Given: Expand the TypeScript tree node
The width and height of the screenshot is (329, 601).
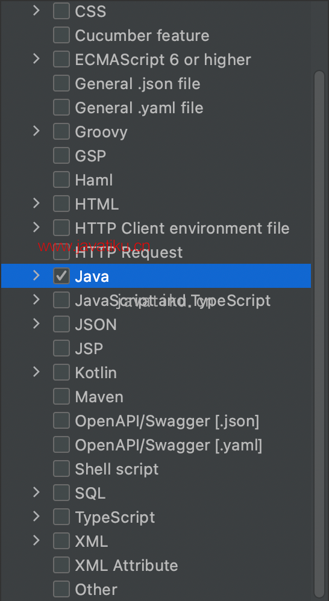Looking at the screenshot, I should tap(36, 517).
